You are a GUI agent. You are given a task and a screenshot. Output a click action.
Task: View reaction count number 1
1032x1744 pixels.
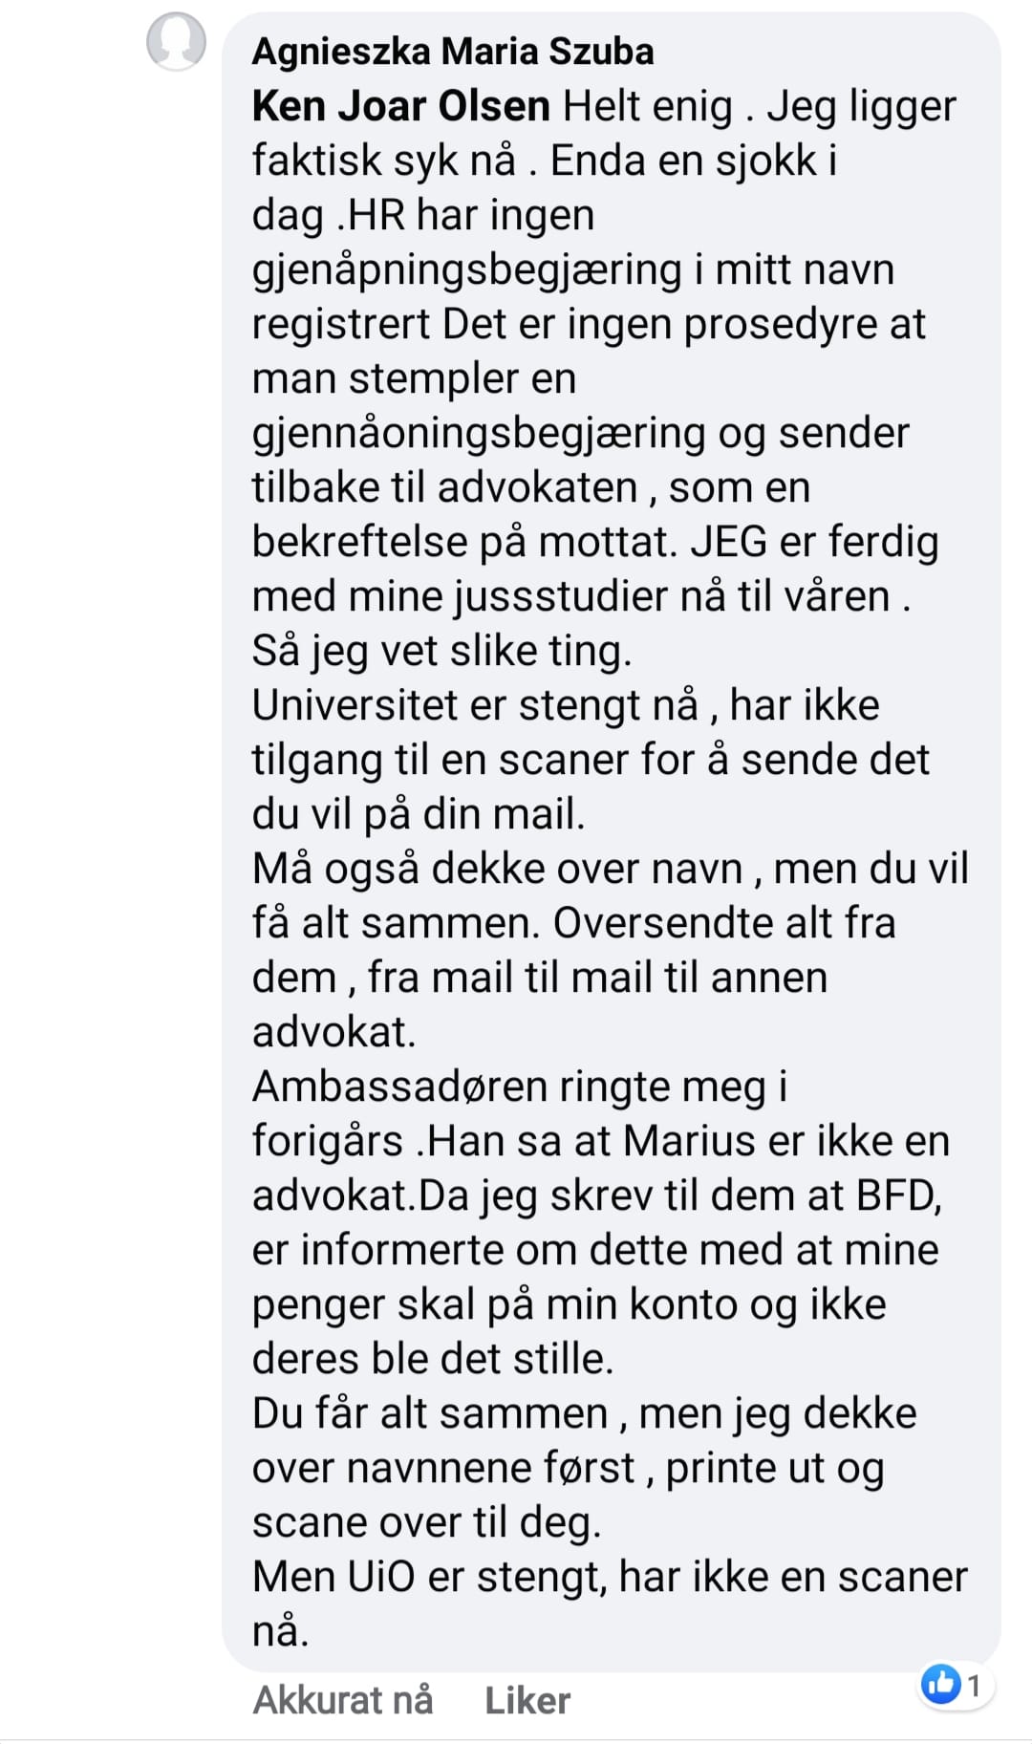[x=975, y=1686]
